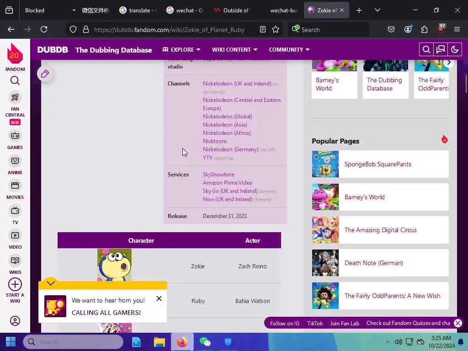Open the Firefox hamburger menu

pos(457,29)
